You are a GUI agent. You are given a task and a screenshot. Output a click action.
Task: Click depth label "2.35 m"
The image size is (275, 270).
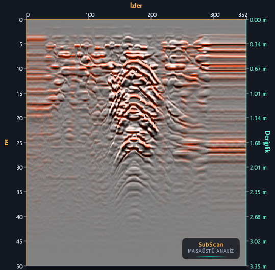[x=258, y=192]
